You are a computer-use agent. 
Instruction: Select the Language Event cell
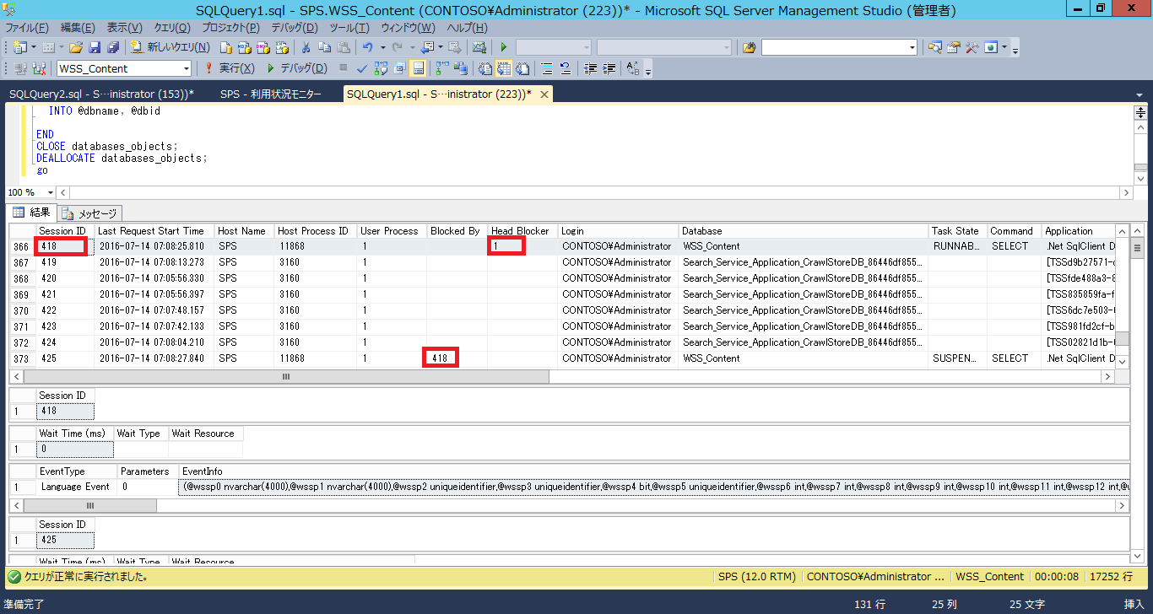click(75, 487)
